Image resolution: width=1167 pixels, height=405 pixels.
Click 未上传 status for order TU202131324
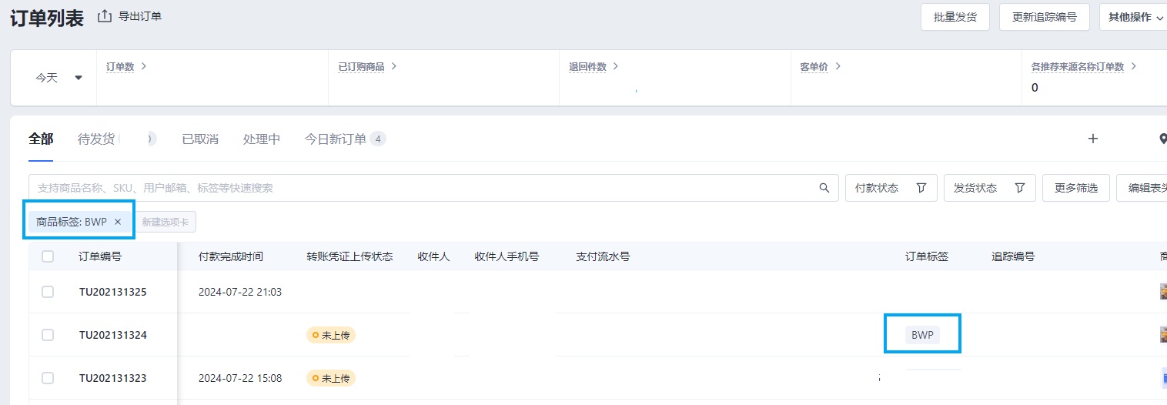[331, 335]
